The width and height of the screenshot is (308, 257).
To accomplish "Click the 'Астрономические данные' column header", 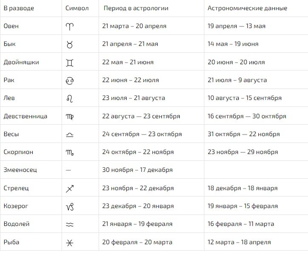I will [x=247, y=8].
